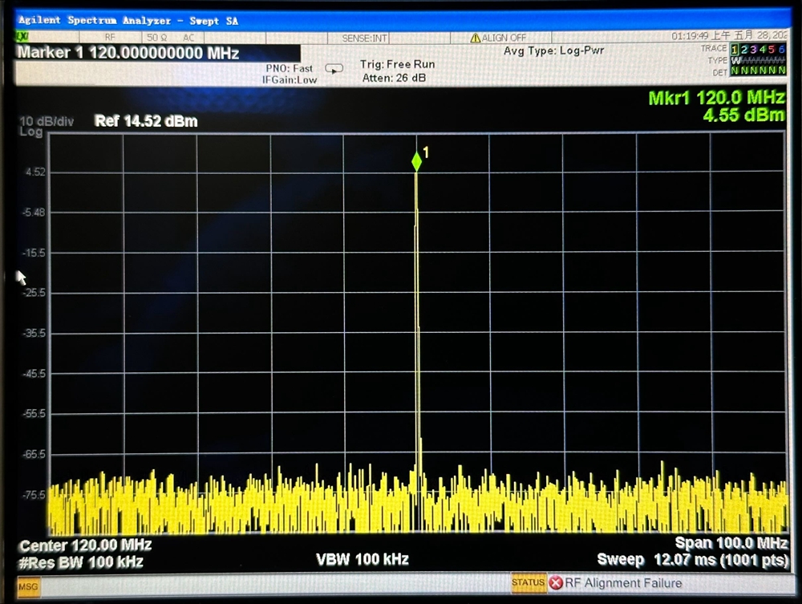
Task: Click the VBW 100 kHz readout
Action: (x=363, y=559)
